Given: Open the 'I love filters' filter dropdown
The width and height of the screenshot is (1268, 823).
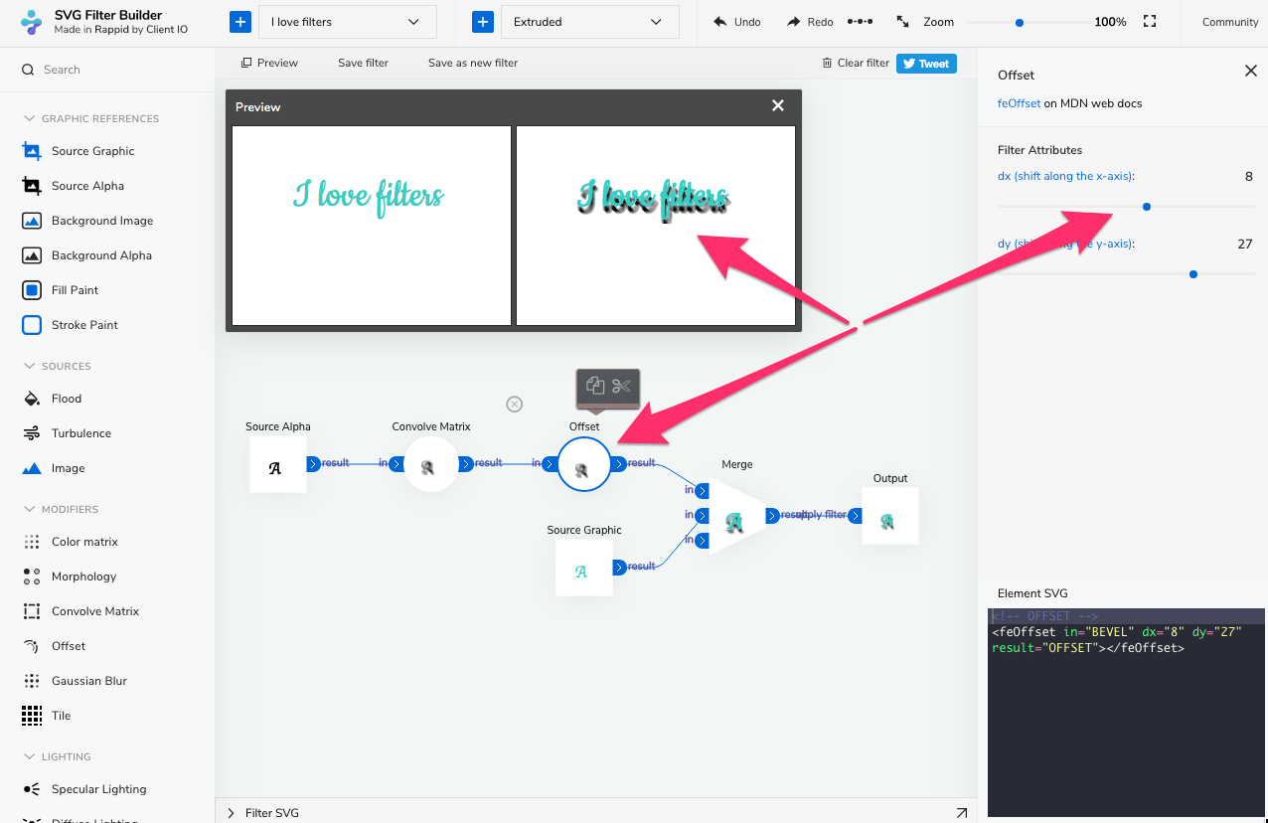Looking at the screenshot, I should point(347,21).
